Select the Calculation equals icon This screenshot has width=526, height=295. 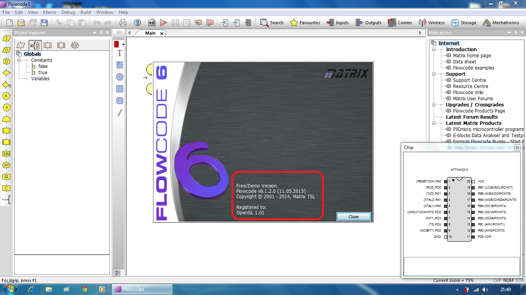click(6, 177)
